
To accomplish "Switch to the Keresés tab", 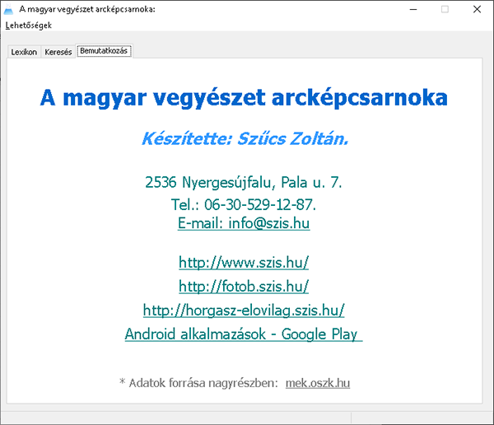I will 58,52.
